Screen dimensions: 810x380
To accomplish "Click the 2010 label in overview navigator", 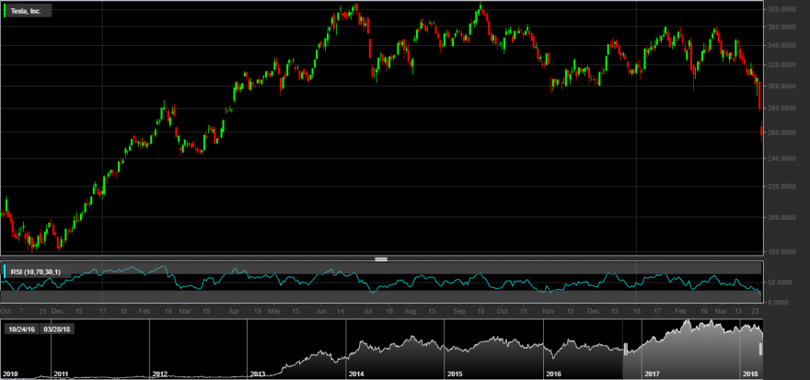I will 9,374.
